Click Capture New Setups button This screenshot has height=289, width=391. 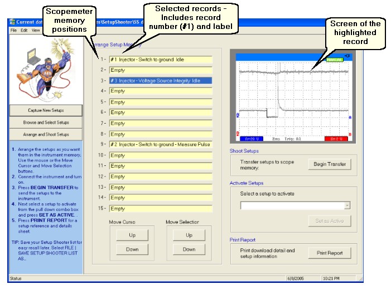pos(46,110)
